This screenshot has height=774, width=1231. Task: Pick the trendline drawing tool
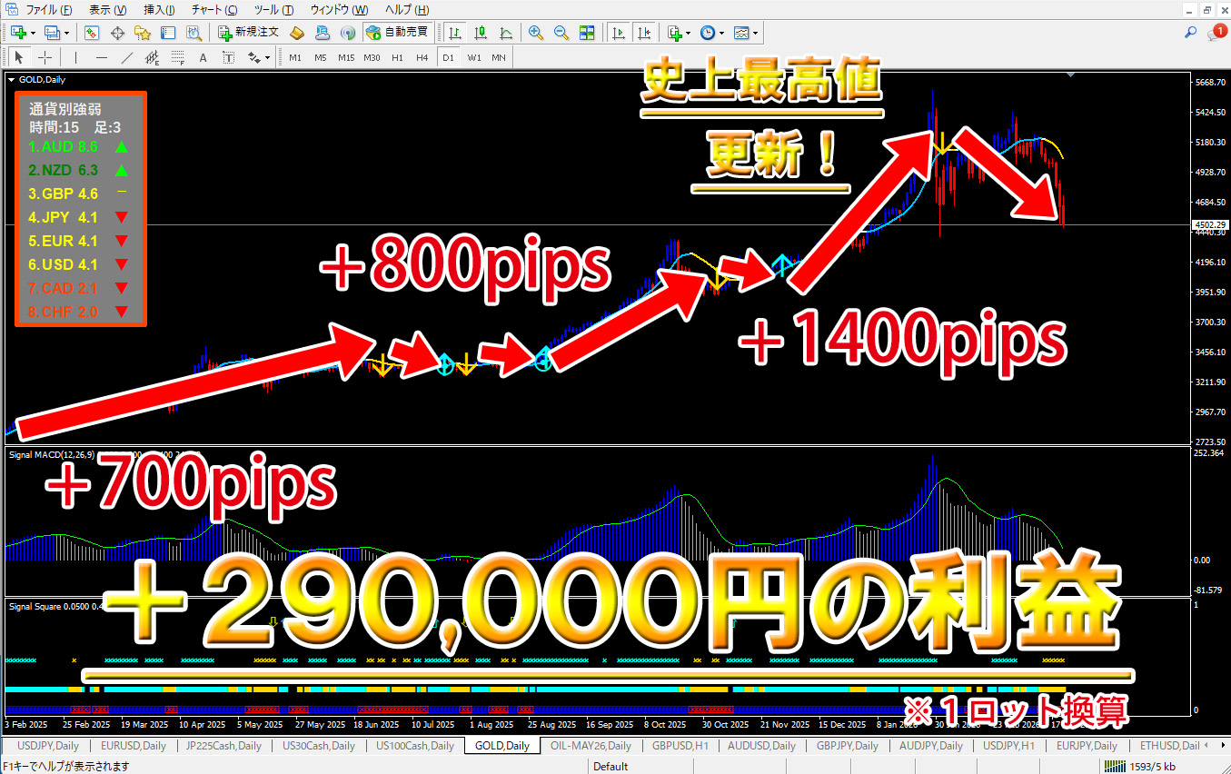[127, 57]
